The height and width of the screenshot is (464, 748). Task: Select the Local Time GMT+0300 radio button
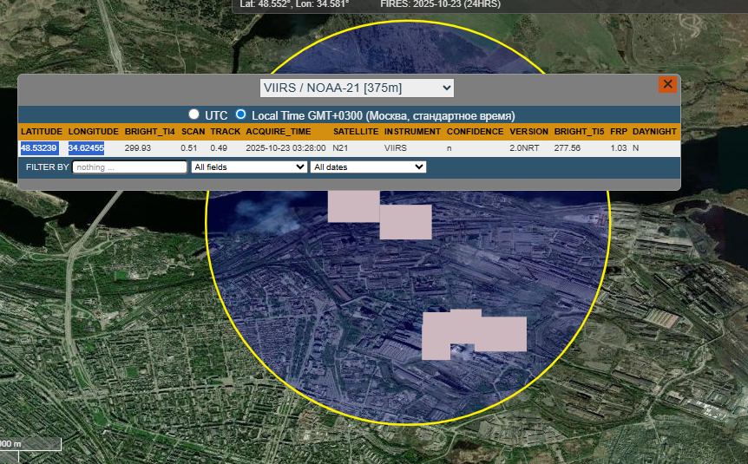point(241,114)
